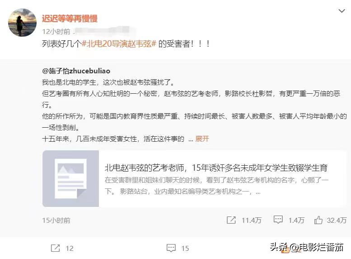351x259 pixels.
Task: Open the article titled 北电赵韦弦的艺考老师
Action: [216, 168]
